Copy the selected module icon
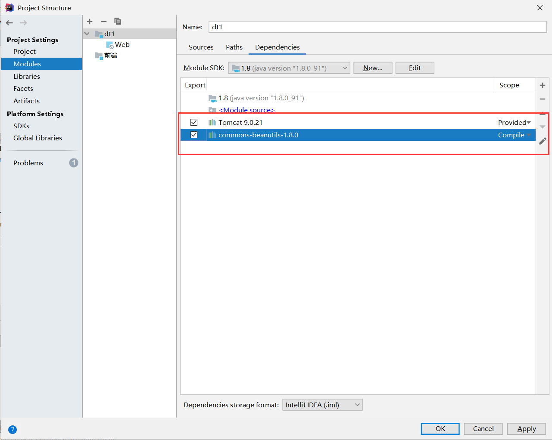The width and height of the screenshot is (552, 440). coord(117,22)
